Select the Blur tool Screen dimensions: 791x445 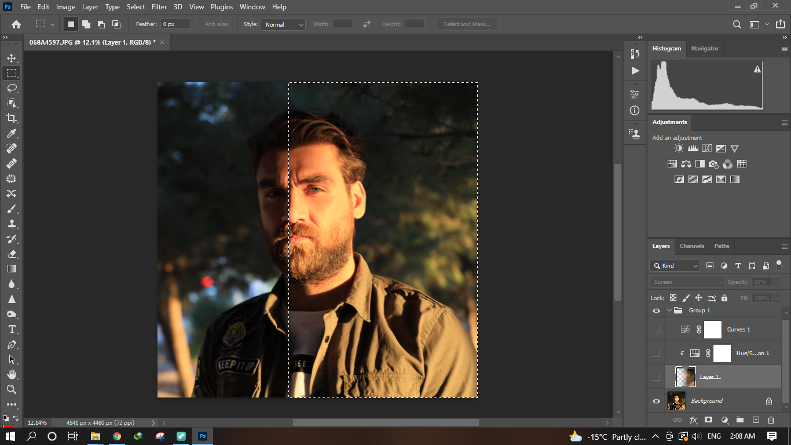click(12, 284)
